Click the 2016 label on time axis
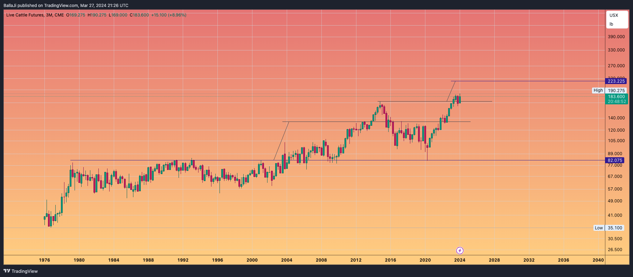633x277 pixels. pos(391,260)
